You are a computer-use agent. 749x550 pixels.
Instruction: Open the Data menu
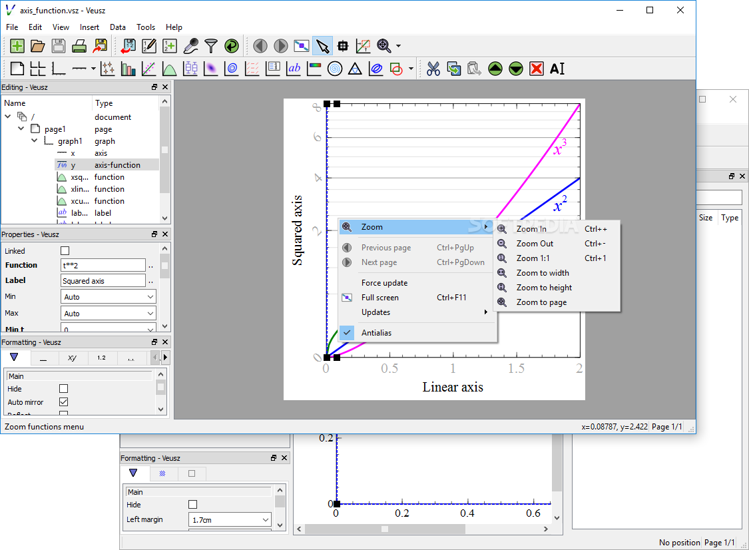117,27
